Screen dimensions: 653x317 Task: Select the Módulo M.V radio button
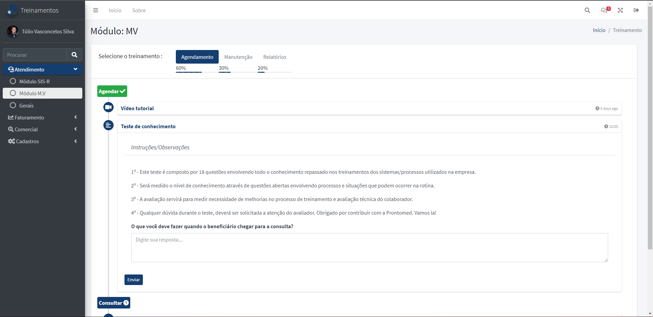pyautogui.click(x=13, y=93)
